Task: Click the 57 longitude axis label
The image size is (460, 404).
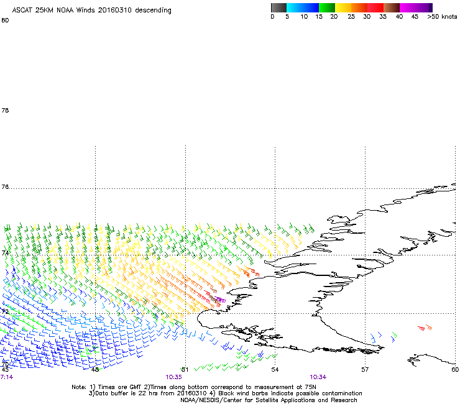Action: tap(365, 370)
